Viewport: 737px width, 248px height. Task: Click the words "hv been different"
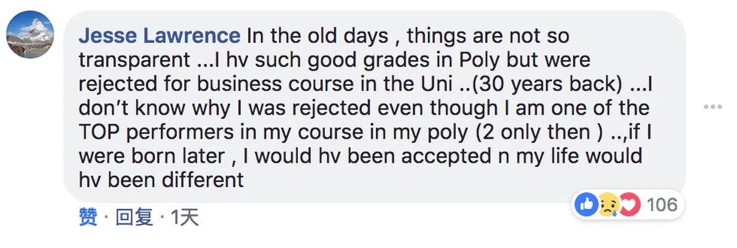162,180
